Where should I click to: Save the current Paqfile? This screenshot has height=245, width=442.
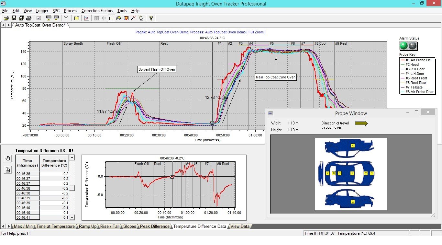coord(14,18)
